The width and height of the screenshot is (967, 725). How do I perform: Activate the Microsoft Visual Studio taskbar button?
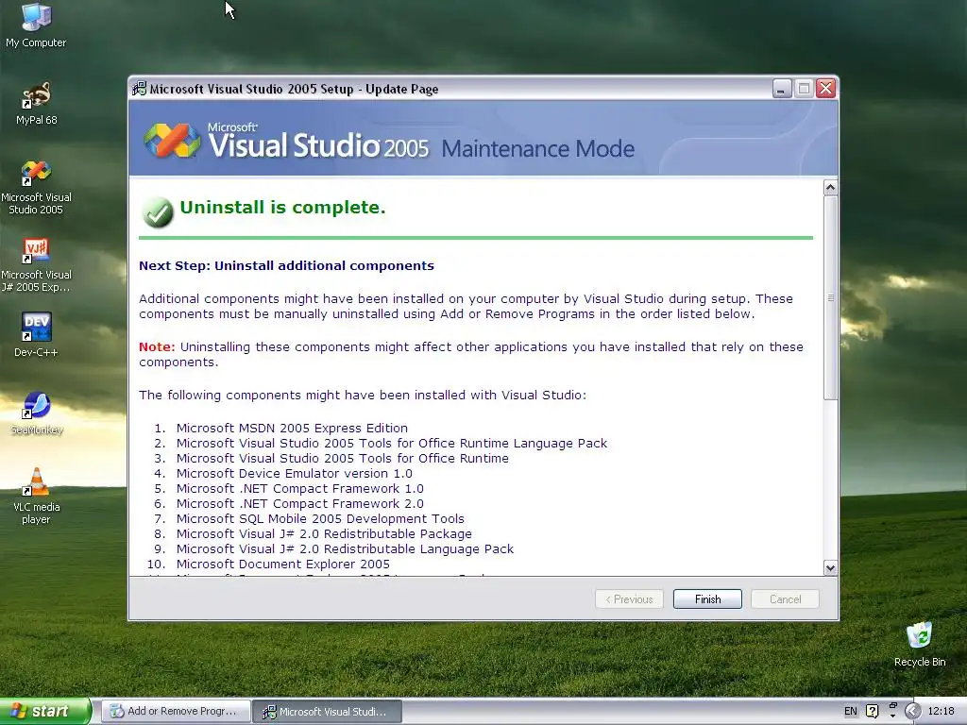pos(328,712)
